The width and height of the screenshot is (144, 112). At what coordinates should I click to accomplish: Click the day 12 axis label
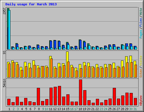click(55, 109)
